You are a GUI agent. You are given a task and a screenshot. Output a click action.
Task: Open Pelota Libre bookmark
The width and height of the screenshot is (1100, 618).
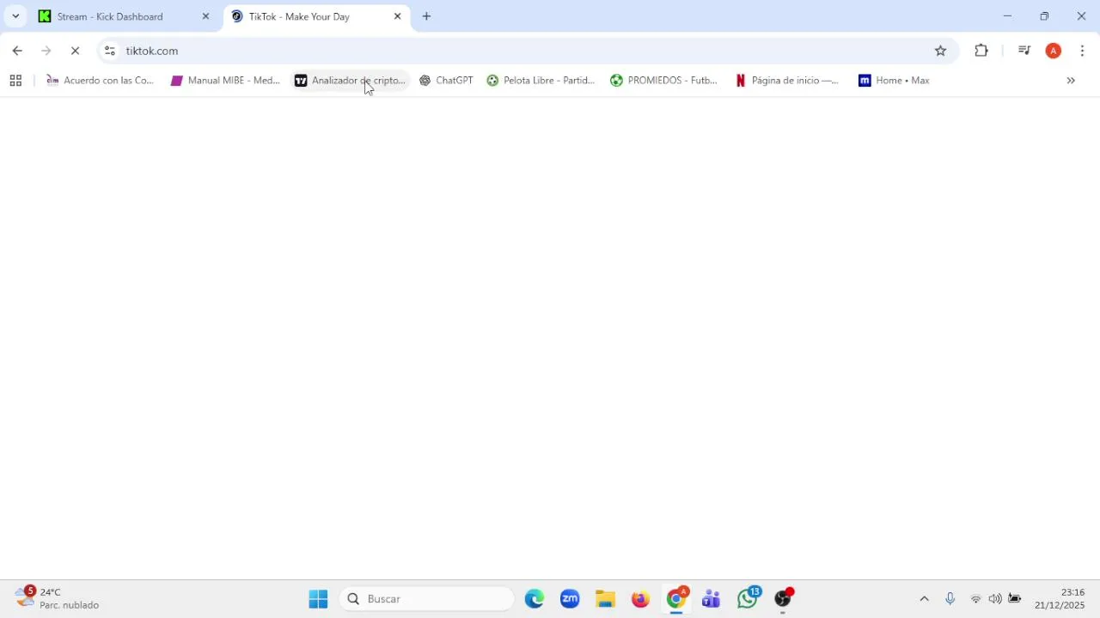[x=541, y=81]
